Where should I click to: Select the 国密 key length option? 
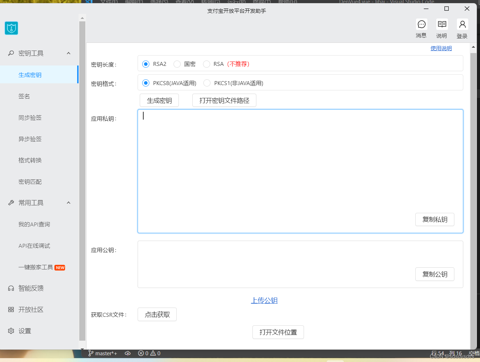[x=177, y=64]
